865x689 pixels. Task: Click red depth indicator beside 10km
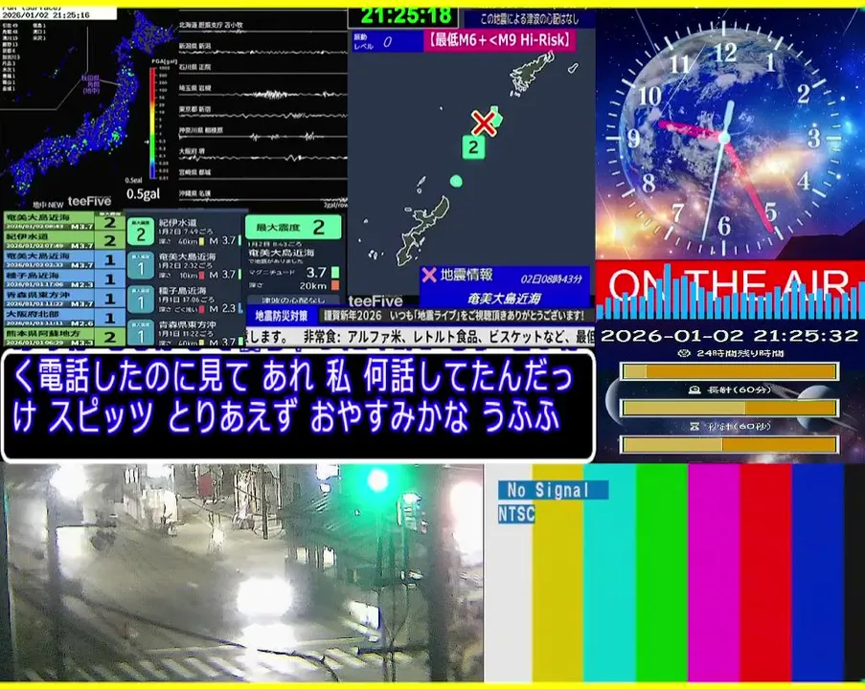coord(202,275)
